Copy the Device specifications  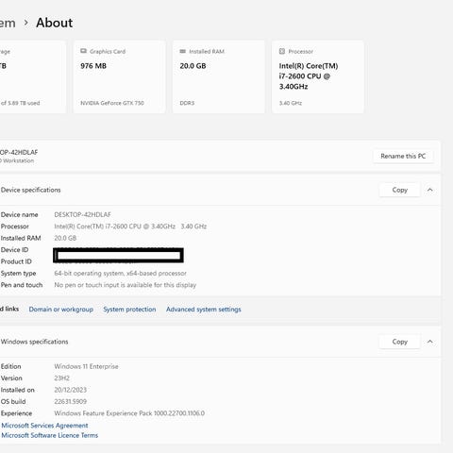pyautogui.click(x=399, y=190)
